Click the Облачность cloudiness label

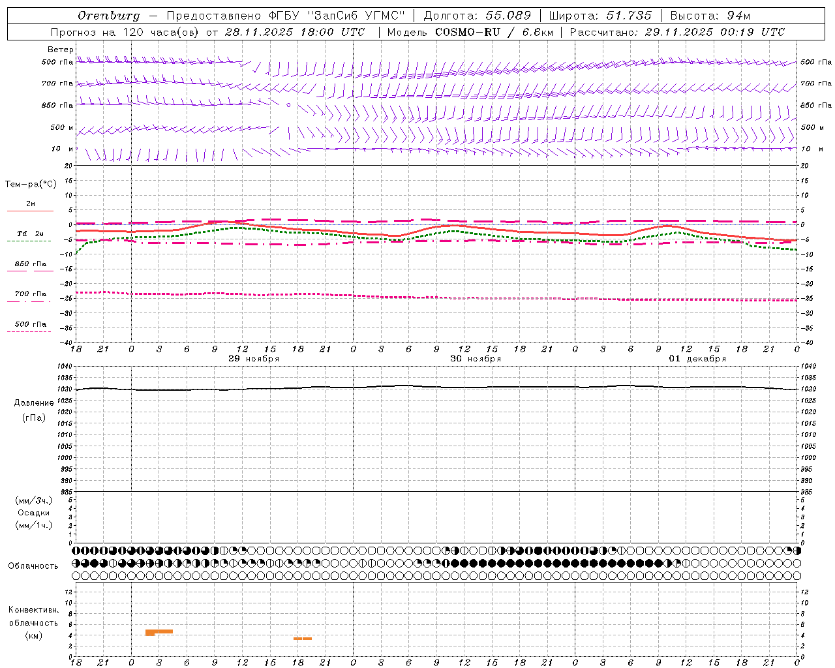pos(33,566)
